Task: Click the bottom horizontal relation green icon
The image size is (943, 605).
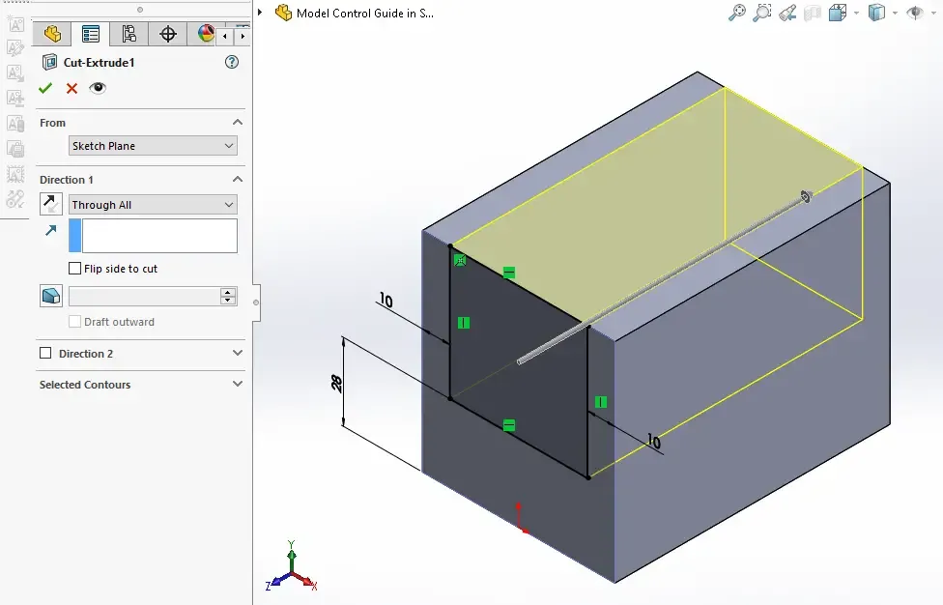Action: 509,425
